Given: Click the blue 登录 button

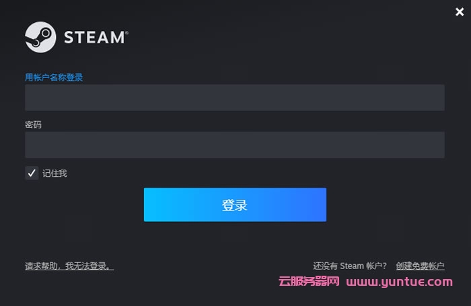Looking at the screenshot, I should coord(235,205).
